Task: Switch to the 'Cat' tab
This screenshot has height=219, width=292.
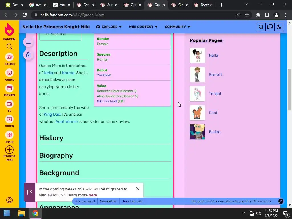Action: pyautogui.click(x=84, y=5)
